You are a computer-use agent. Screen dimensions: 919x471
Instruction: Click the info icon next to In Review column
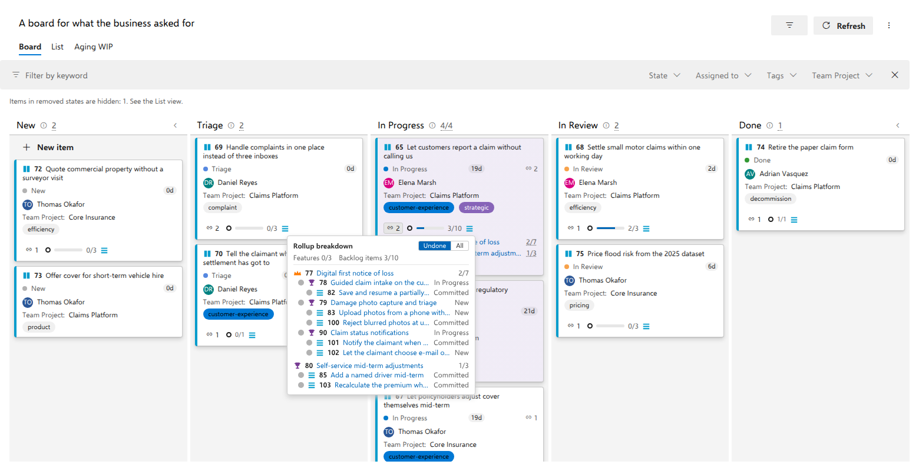[606, 125]
